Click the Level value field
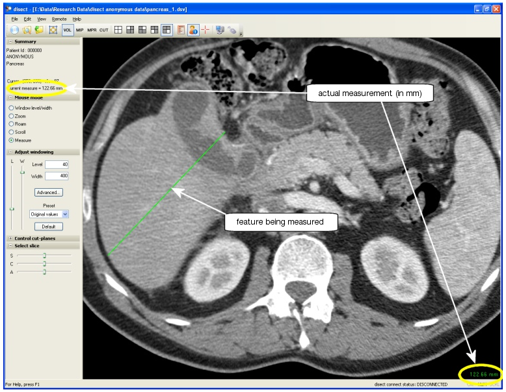Image resolution: width=506 pixels, height=392 pixels. pyautogui.click(x=57, y=165)
